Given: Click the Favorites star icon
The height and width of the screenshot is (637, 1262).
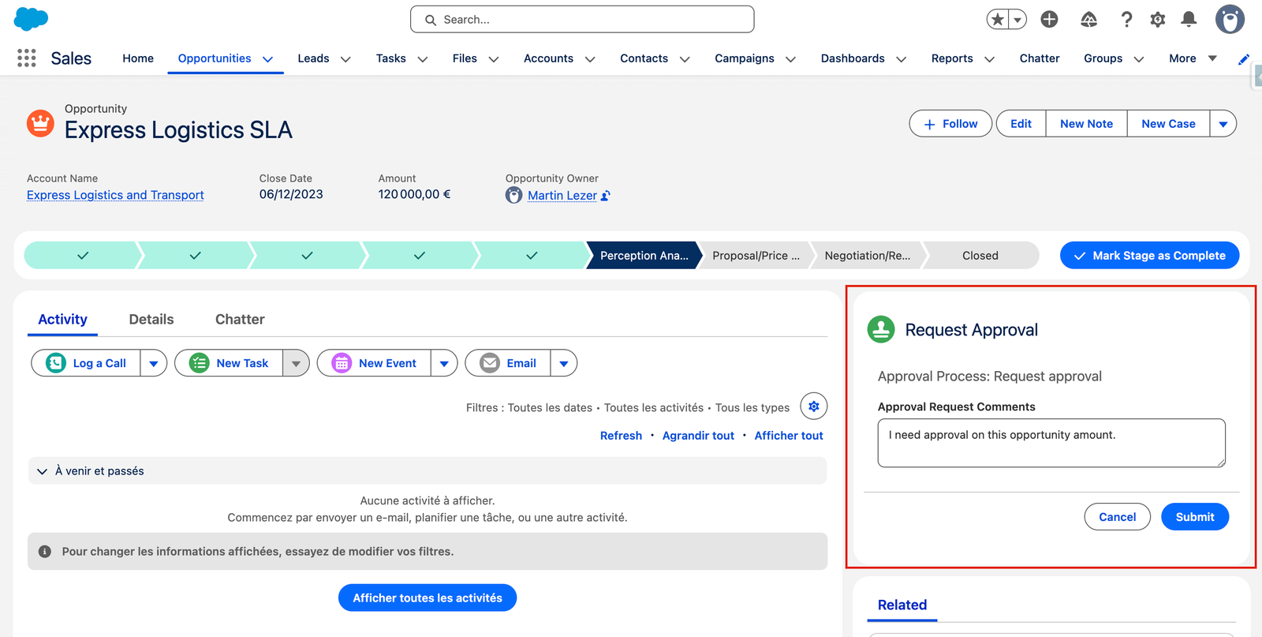Looking at the screenshot, I should (998, 20).
